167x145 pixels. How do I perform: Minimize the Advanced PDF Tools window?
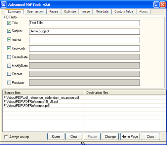click(x=156, y=5)
